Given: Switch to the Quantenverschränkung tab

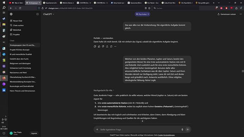Looking at the screenshot, I should pyautogui.click(x=50, y=3).
